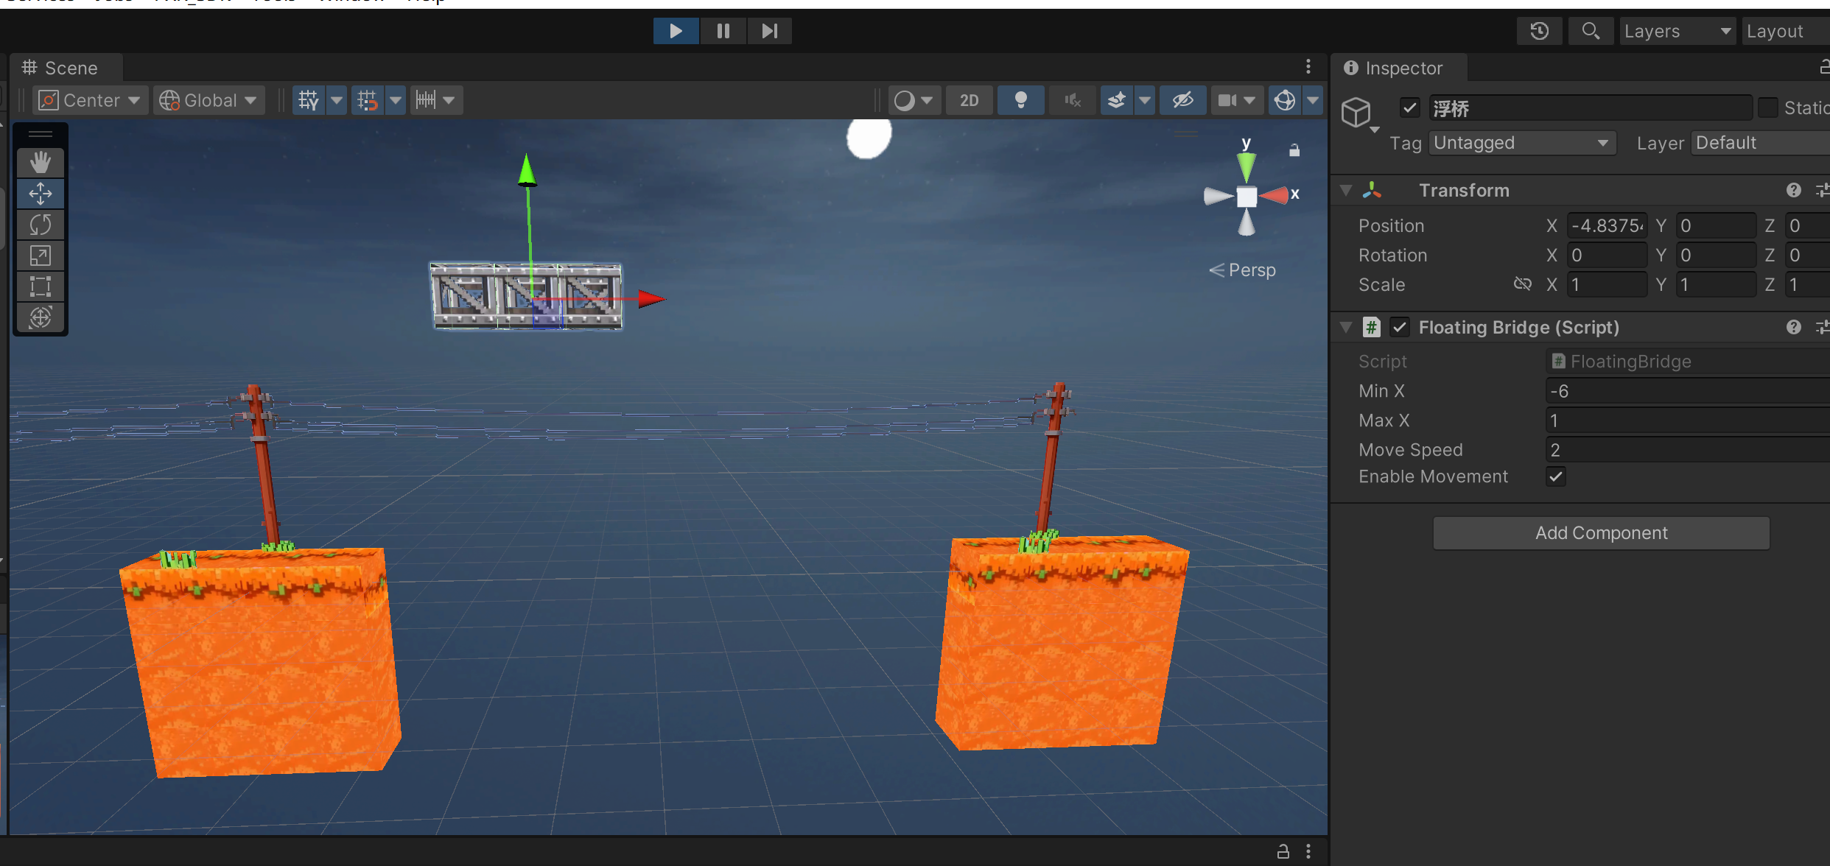This screenshot has height=866, width=1830.
Task: Select the Hand view tool
Action: (41, 162)
